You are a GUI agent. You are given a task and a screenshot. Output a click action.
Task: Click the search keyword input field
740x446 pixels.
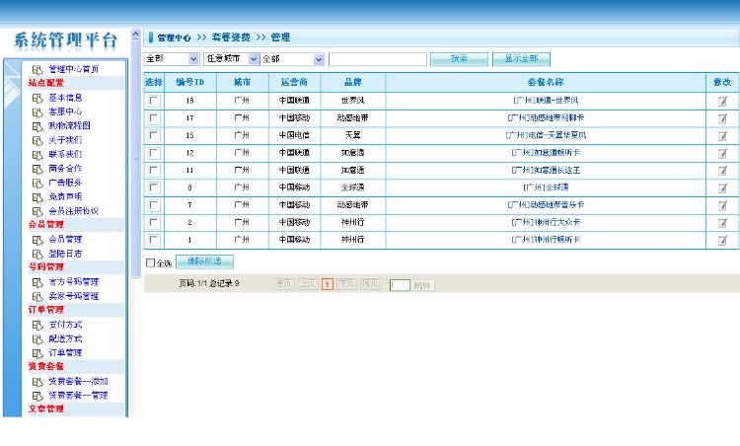(x=378, y=59)
